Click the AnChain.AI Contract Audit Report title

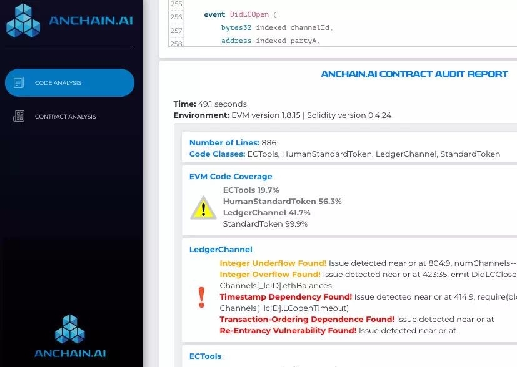(x=414, y=74)
